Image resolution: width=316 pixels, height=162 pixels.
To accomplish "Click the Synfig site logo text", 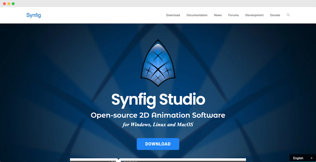I will (34, 15).
